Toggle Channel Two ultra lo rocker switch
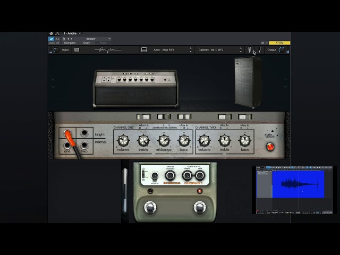The height and width of the screenshot is (255, 340). [x=245, y=117]
